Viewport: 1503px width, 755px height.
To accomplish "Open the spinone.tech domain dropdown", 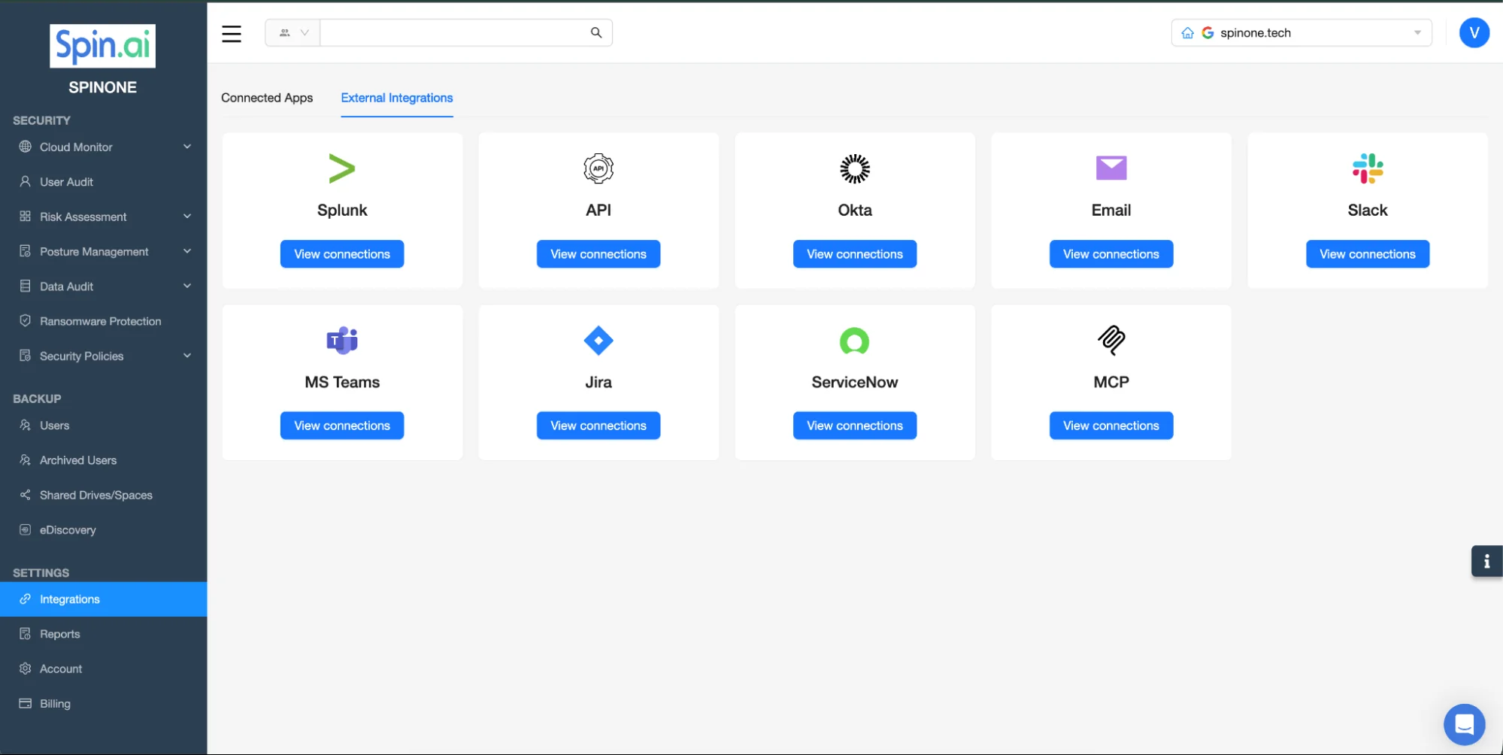I will pos(1301,33).
